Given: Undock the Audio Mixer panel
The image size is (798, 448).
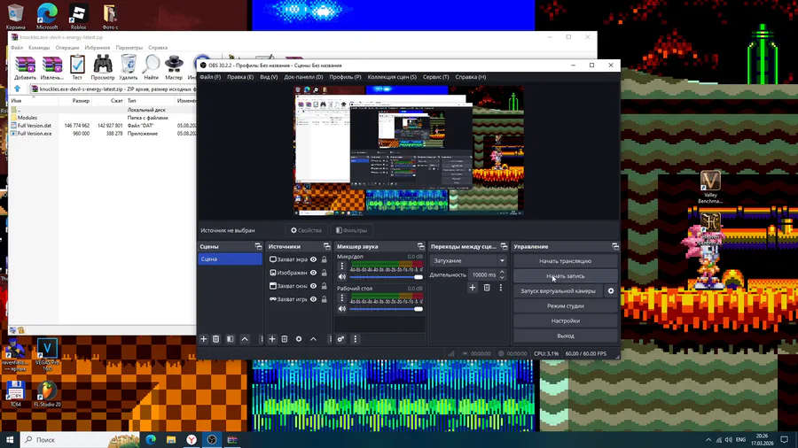Looking at the screenshot, I should pyautogui.click(x=420, y=246).
